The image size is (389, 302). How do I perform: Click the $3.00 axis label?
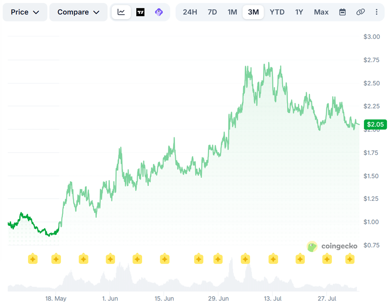(x=372, y=37)
